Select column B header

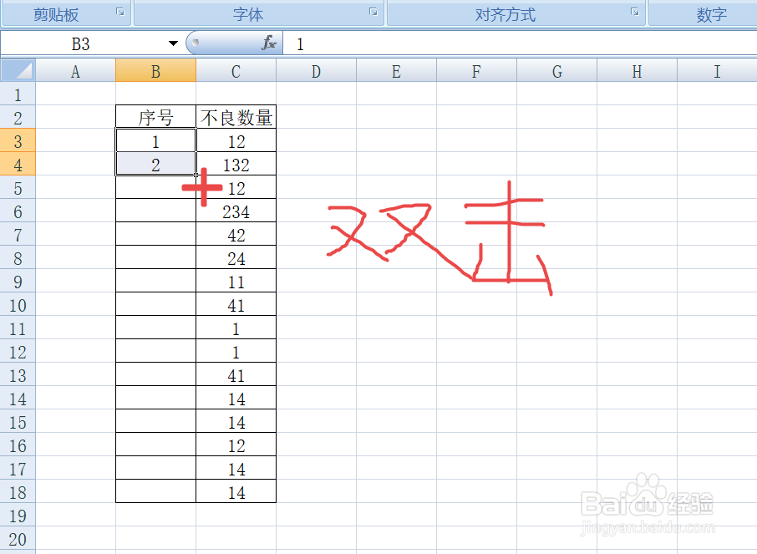point(155,71)
